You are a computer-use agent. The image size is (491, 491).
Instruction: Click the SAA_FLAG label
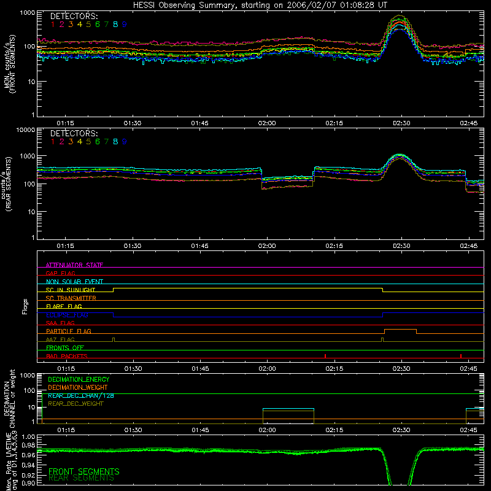60,323
